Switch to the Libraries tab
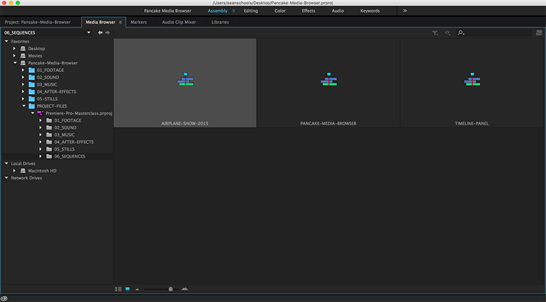 coord(220,22)
